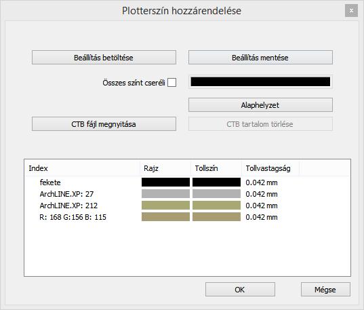364x310 pixels.
Task: Close the Plotterszín hozzárendelése dialog
Action: [x=351, y=11]
